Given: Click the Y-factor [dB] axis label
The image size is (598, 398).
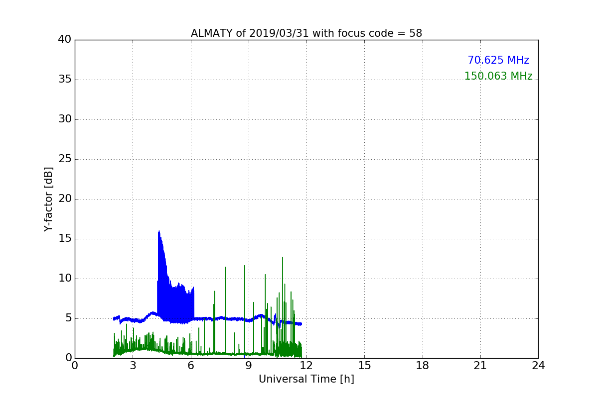Looking at the screenshot, I should 48,199.
